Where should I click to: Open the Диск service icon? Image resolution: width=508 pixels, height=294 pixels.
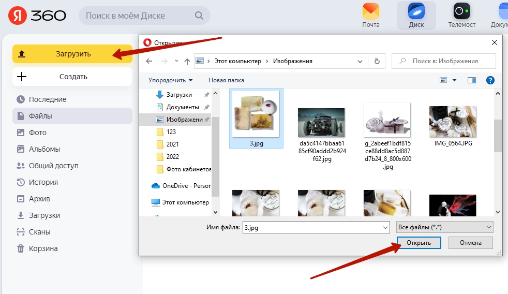416,15
